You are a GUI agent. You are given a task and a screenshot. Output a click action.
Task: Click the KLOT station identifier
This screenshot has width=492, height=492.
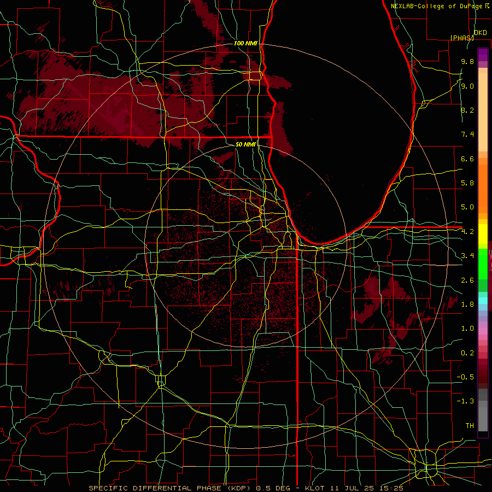pyautogui.click(x=314, y=488)
